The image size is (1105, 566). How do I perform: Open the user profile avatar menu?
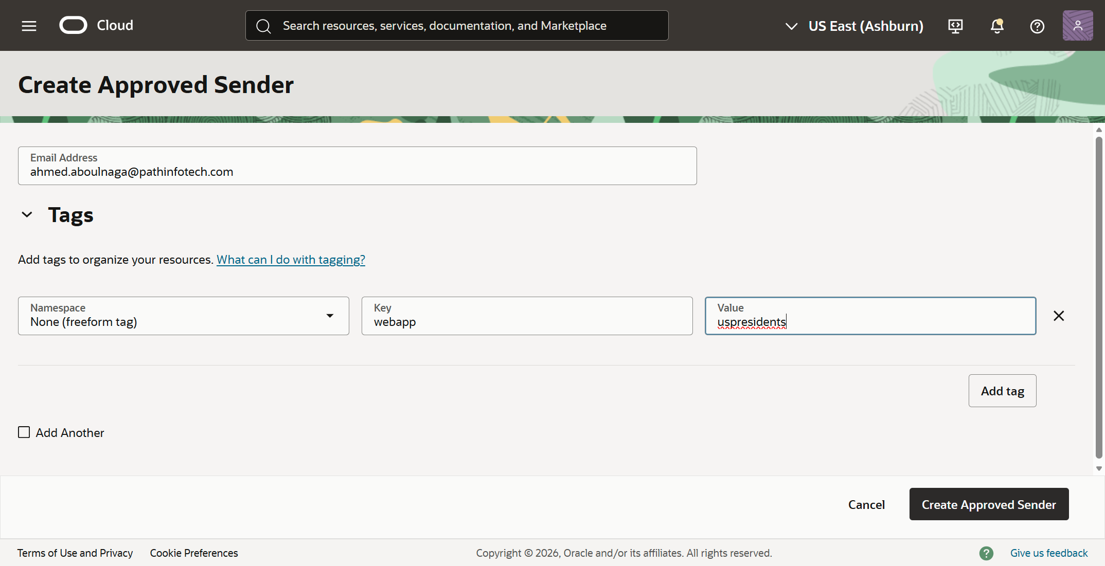click(x=1077, y=26)
